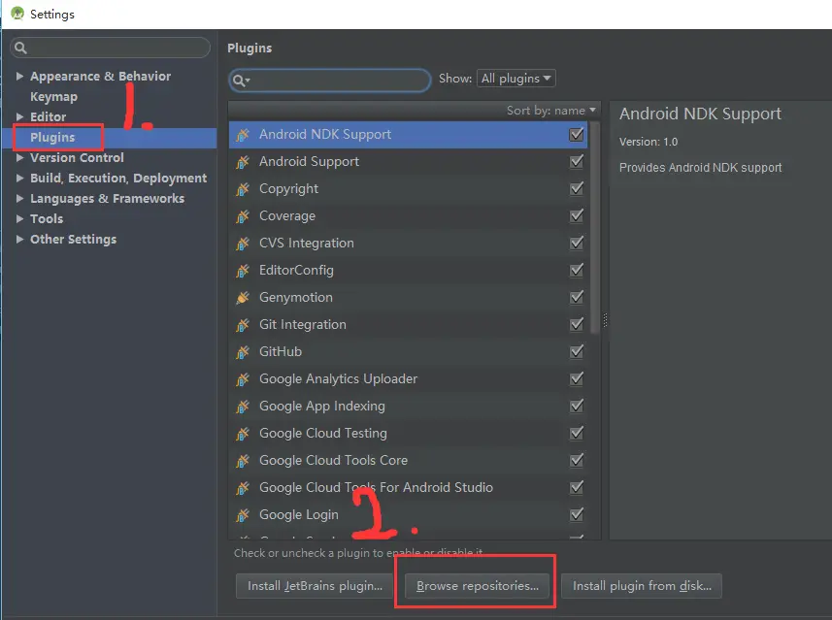
Task: Disable the Google Cloud Testing checkbox
Action: [x=577, y=433]
